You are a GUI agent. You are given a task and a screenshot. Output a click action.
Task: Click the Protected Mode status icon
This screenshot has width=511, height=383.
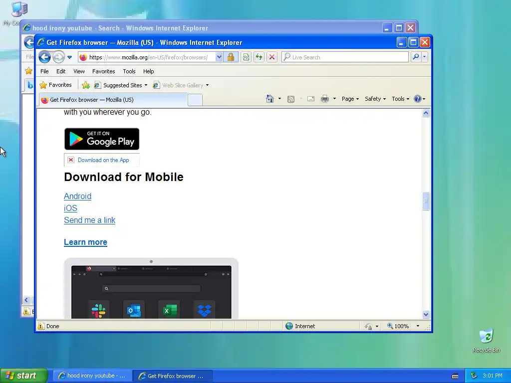click(x=368, y=326)
